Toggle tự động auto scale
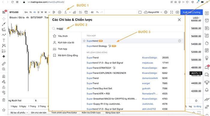This screenshot has width=210, height=116. pyautogui.click(x=197, y=106)
